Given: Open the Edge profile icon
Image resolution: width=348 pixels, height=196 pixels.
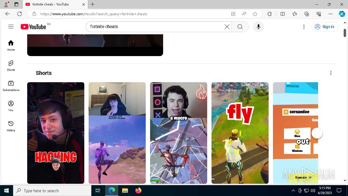Looking at the screenshot, I should pyautogui.click(x=6, y=4).
